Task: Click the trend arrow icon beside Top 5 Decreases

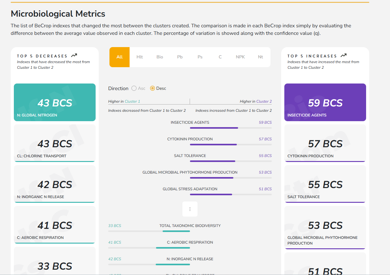Action: point(74,56)
